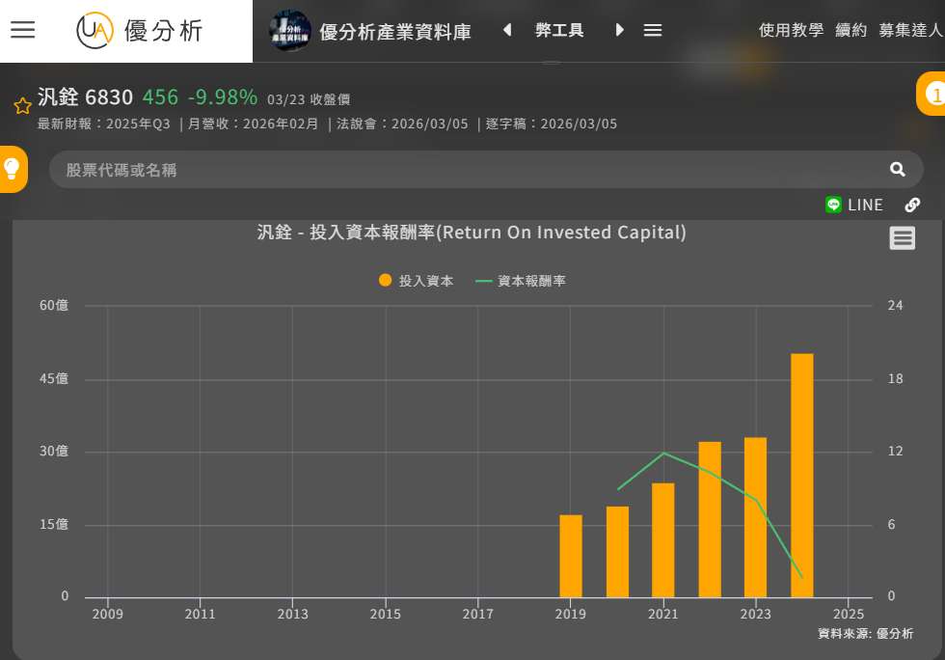Open 募集達人 link
The image size is (945, 660).
pyautogui.click(x=910, y=30)
